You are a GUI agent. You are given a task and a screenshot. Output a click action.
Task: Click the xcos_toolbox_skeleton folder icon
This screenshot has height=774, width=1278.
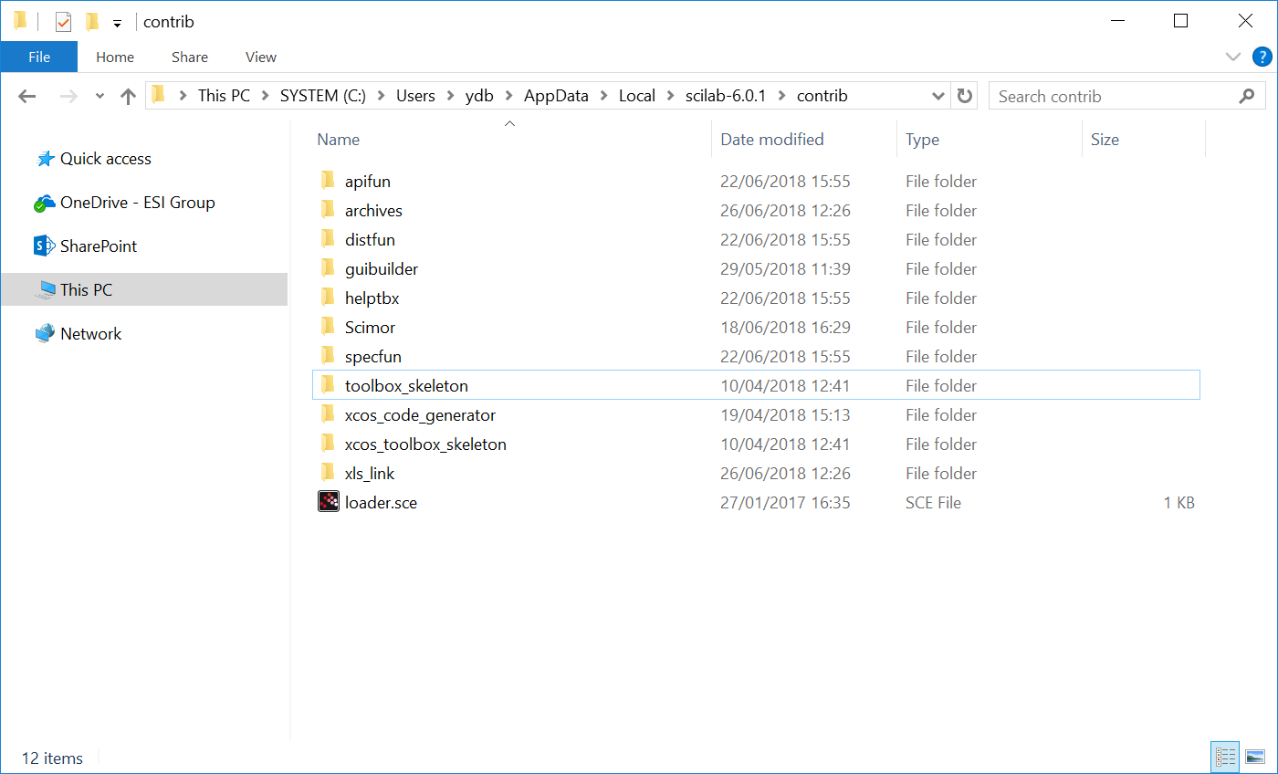coord(328,444)
